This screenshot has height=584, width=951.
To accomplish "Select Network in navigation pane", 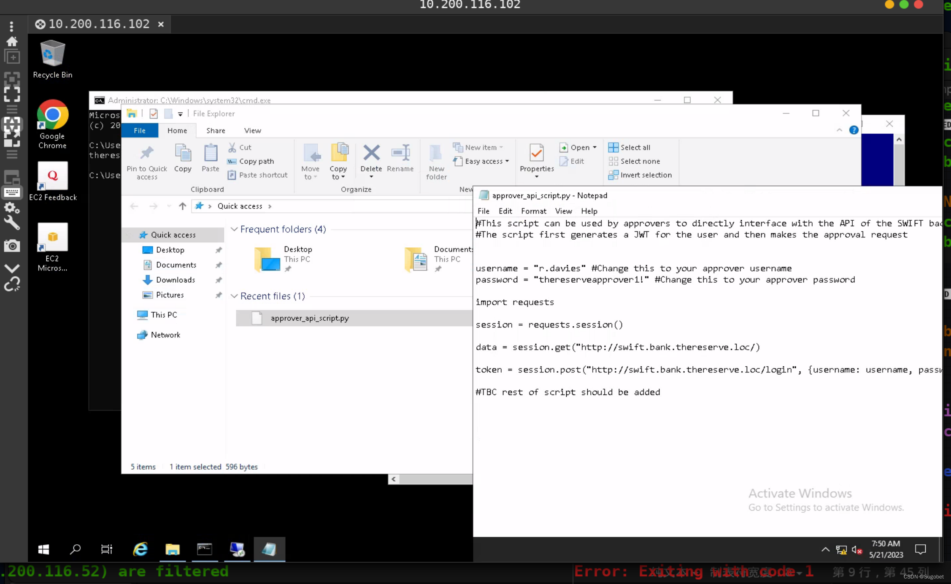I will pos(165,335).
